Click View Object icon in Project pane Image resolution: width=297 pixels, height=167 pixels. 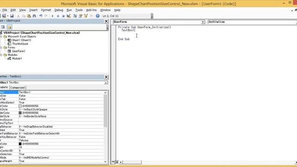click(x=3, y=27)
